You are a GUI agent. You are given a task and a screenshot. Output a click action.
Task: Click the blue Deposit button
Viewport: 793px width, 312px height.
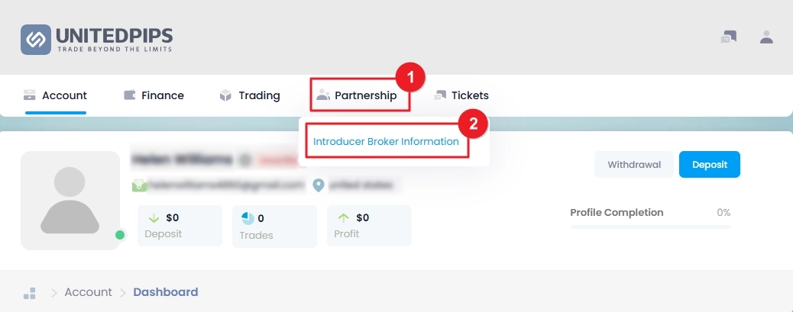click(x=710, y=165)
